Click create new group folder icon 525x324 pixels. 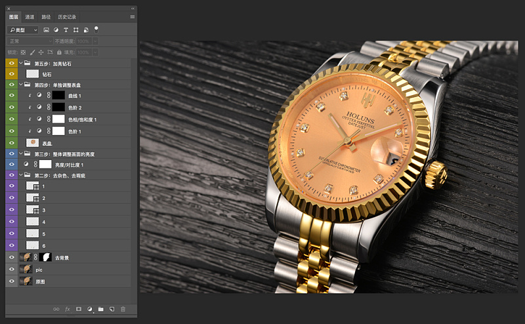[x=101, y=310]
